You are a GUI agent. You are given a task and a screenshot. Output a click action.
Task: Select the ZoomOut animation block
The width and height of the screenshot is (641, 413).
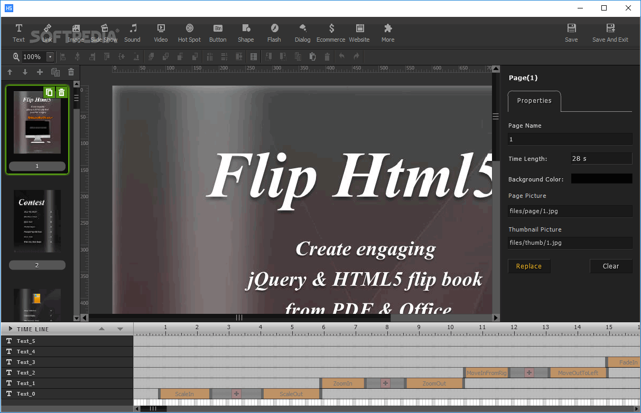[x=434, y=383]
